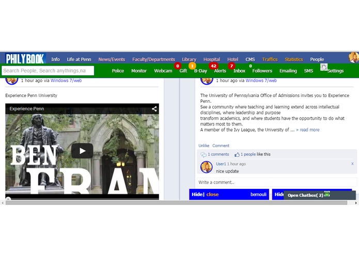
Task: Open Faculty/Departments menu
Action: pyautogui.click(x=153, y=59)
